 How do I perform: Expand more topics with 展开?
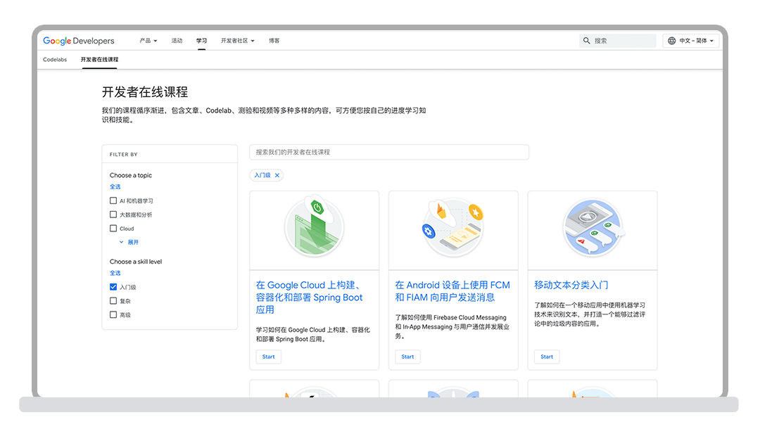coord(129,243)
